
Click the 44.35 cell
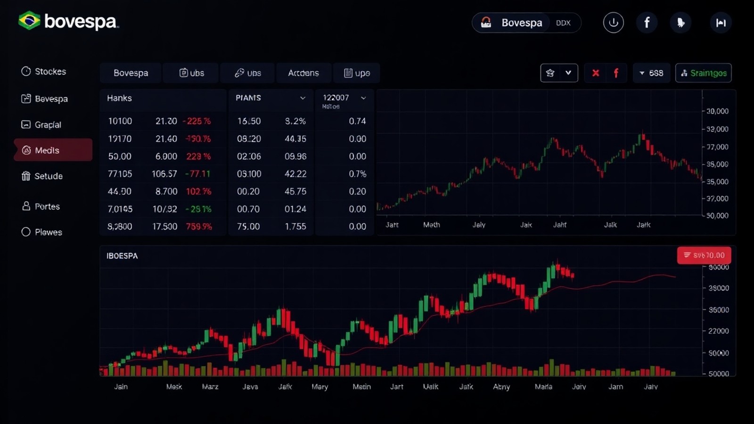[x=295, y=139]
